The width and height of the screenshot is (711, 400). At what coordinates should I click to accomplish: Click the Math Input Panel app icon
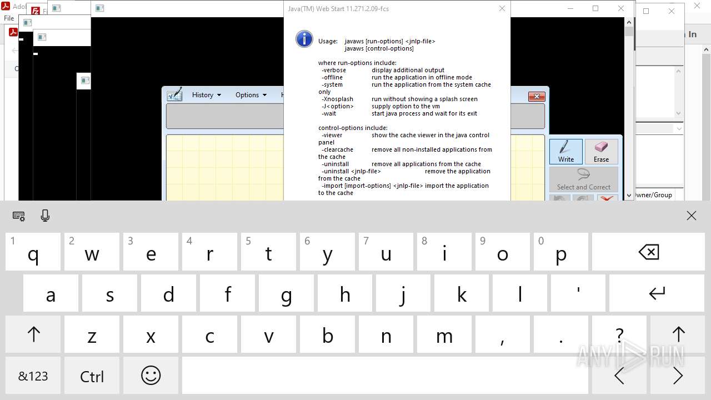point(174,94)
